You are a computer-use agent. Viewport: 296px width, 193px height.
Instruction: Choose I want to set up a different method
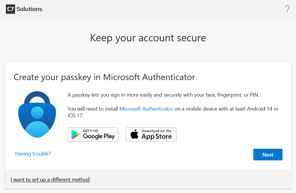coord(50,180)
